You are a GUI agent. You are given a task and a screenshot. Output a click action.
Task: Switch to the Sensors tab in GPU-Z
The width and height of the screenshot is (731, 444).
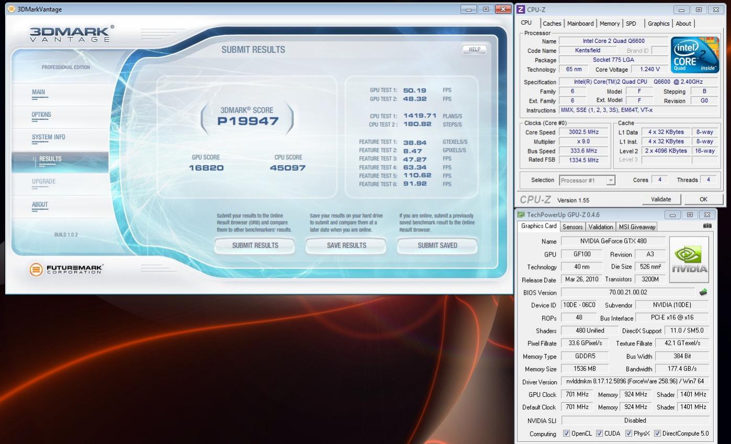pos(572,227)
